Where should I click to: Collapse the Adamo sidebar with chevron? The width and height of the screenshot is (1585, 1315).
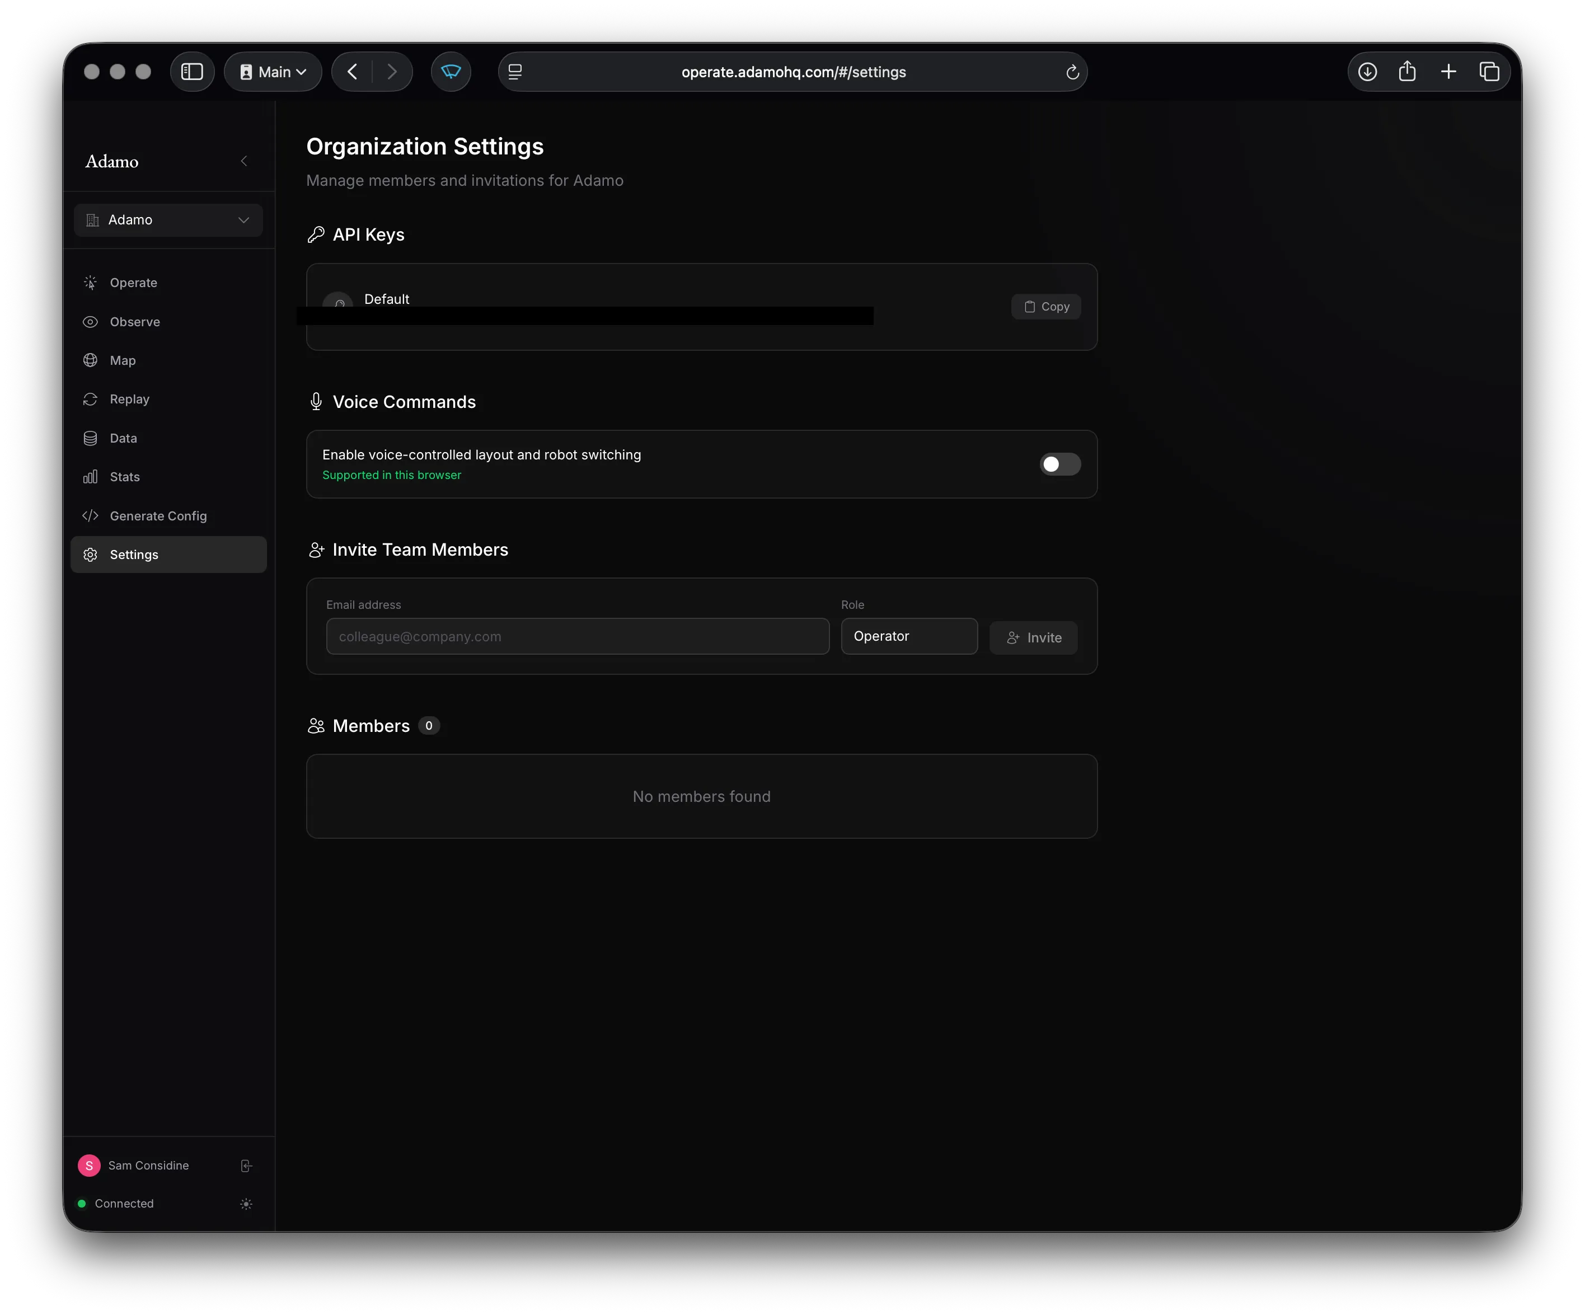[x=244, y=162]
